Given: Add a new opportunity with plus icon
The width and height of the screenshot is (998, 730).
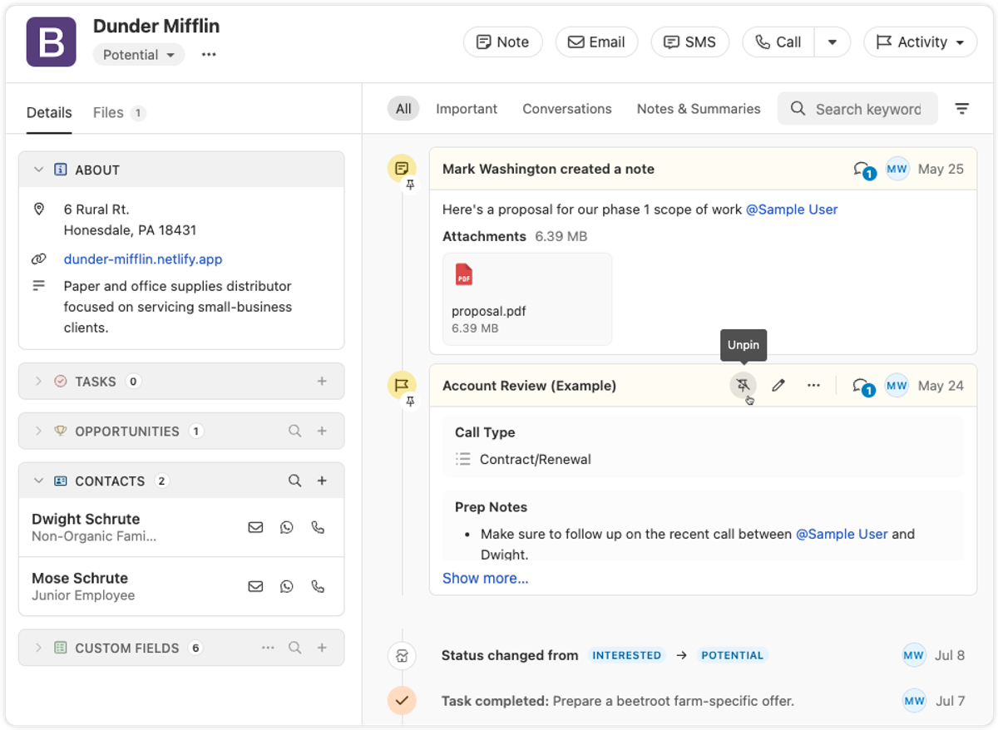Looking at the screenshot, I should [x=322, y=431].
